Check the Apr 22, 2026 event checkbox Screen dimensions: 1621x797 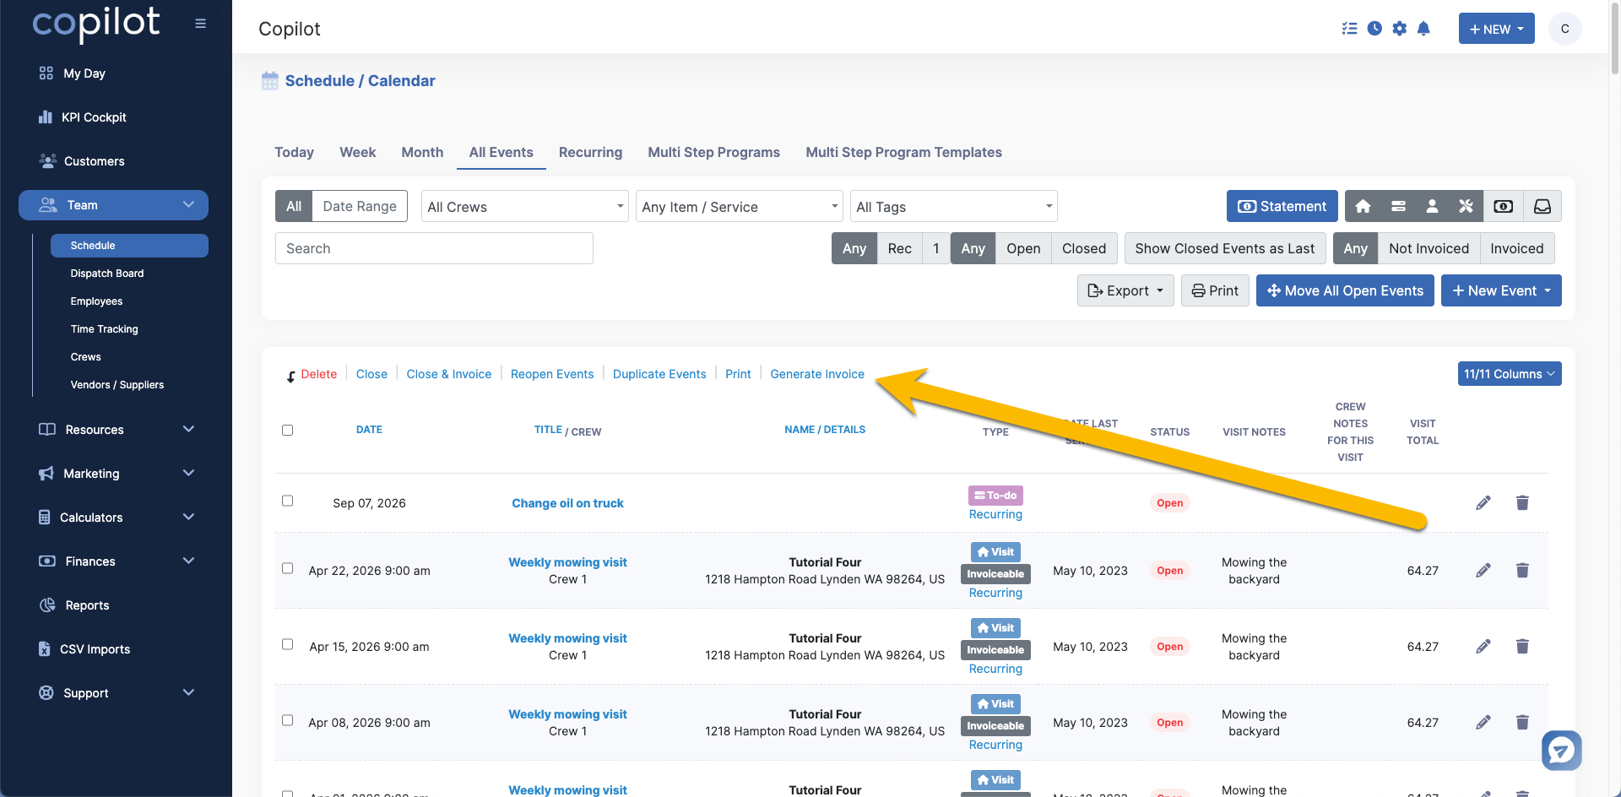click(x=287, y=568)
